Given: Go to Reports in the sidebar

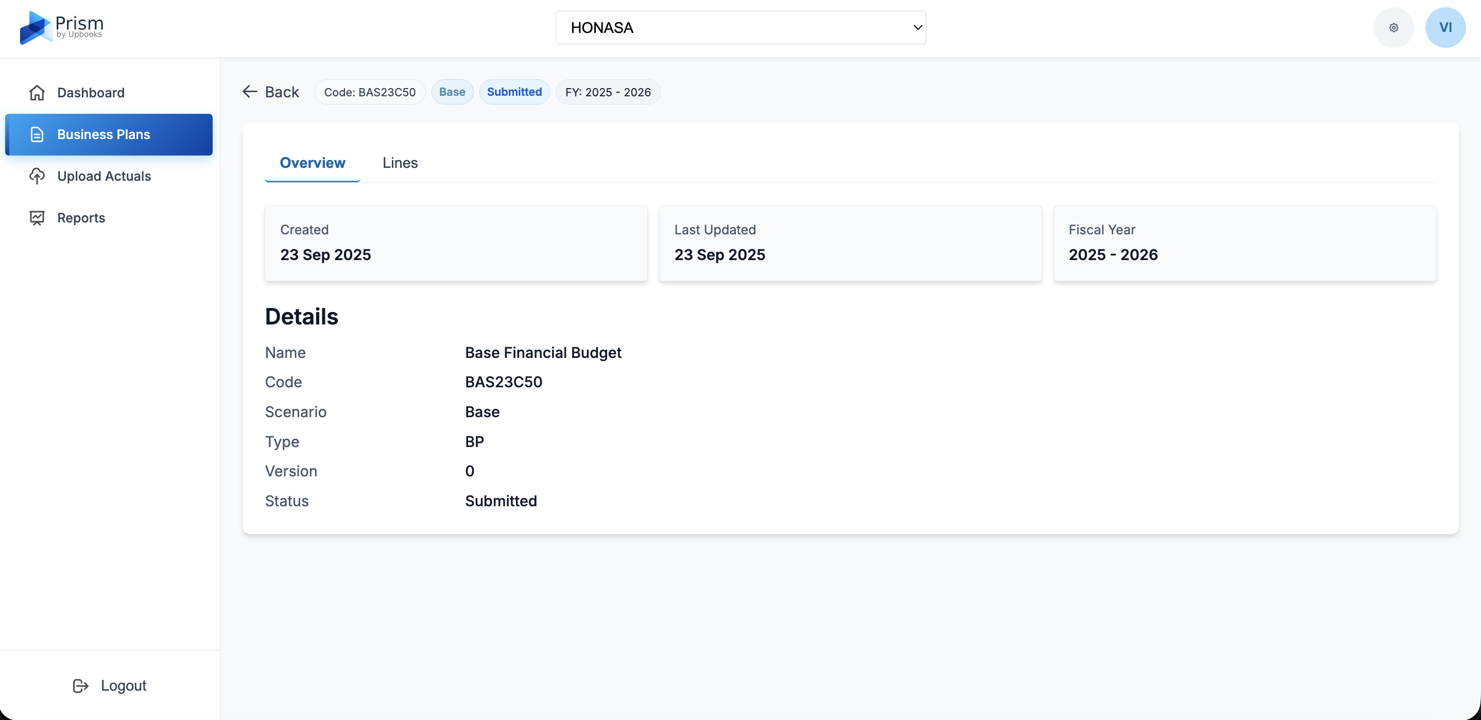Looking at the screenshot, I should tap(81, 218).
